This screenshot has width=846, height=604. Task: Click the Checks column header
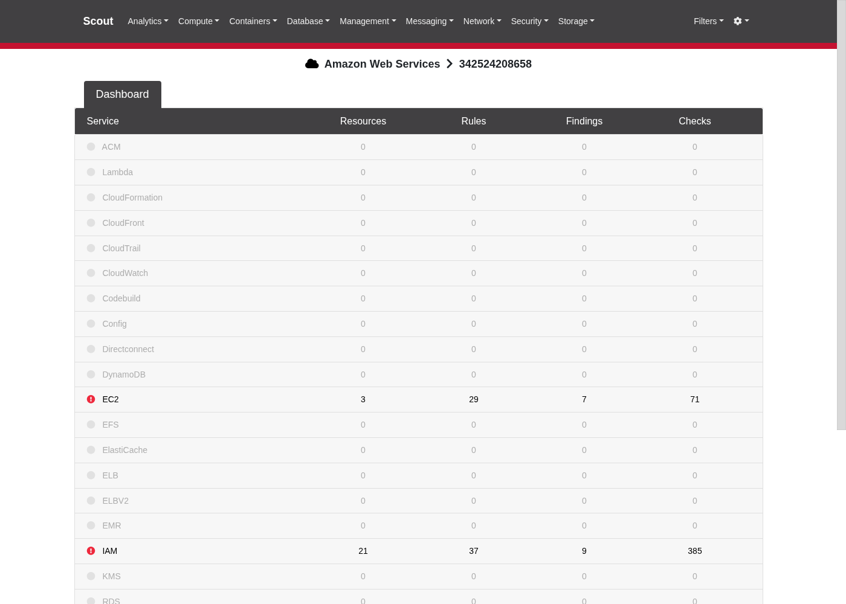695,121
